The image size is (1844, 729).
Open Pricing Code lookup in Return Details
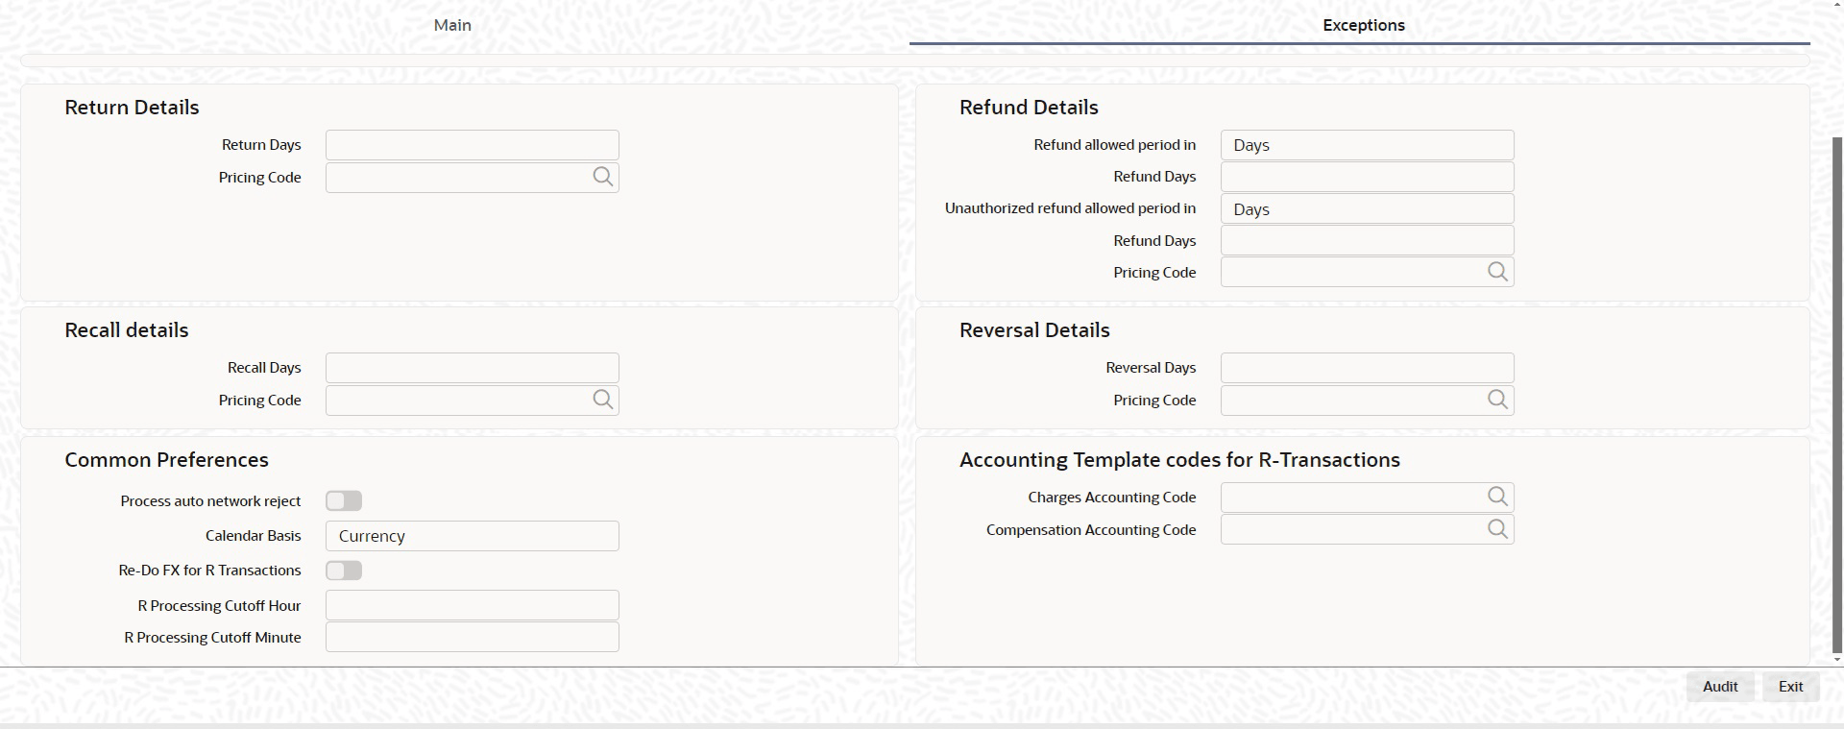(x=602, y=177)
